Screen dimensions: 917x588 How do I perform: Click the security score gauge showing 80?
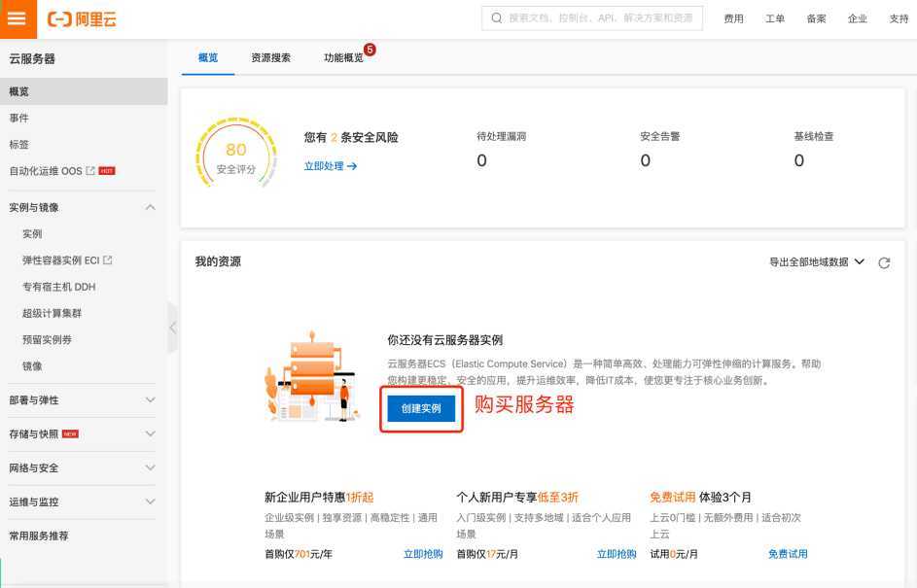[x=235, y=154]
